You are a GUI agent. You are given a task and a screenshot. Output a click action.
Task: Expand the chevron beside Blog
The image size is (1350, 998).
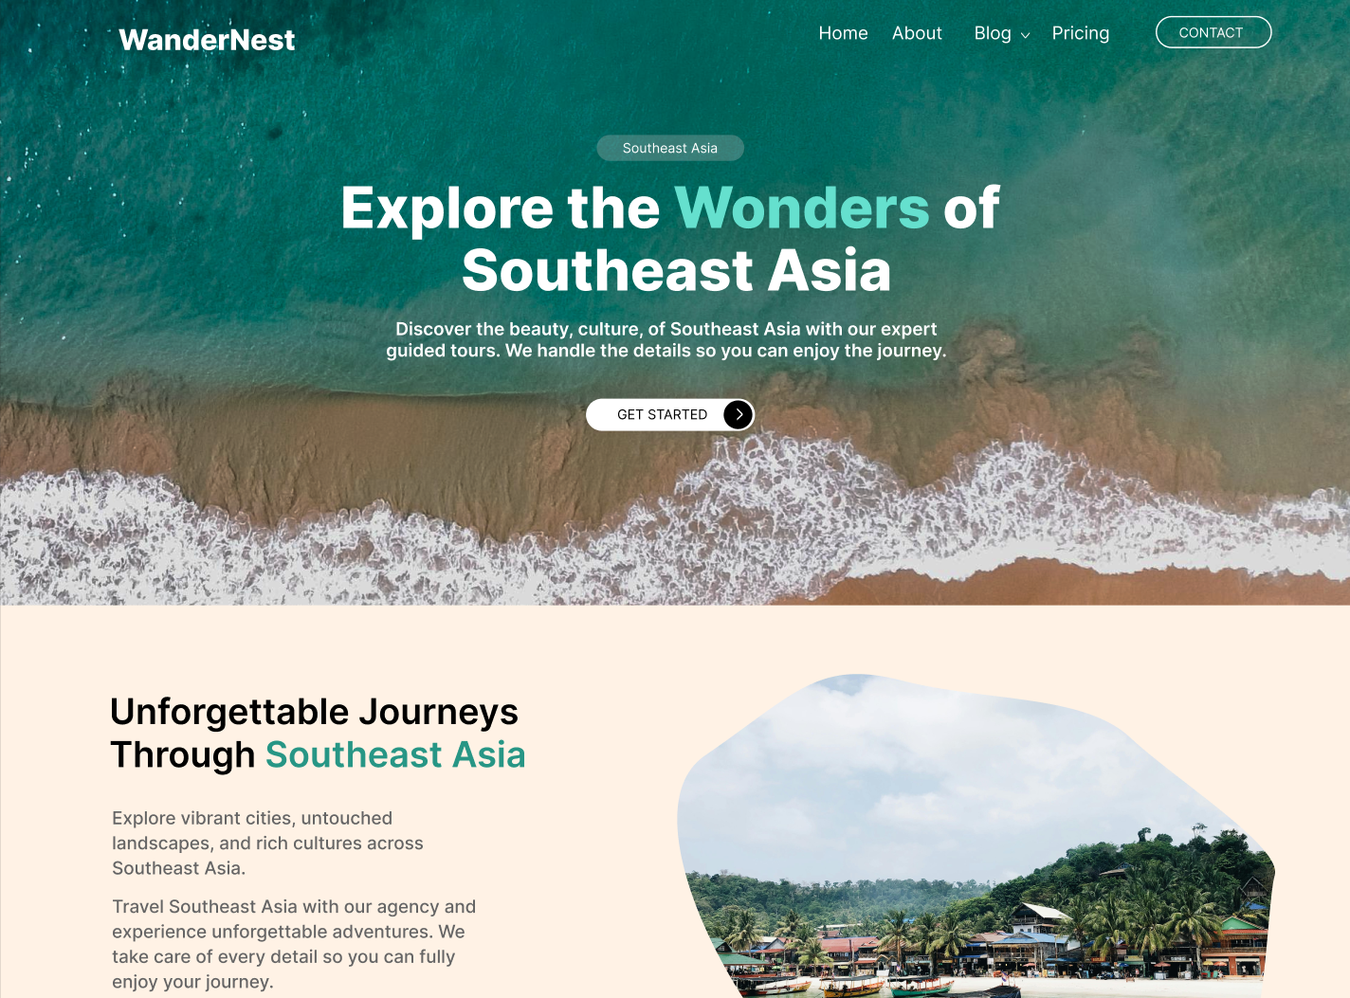click(x=1025, y=35)
